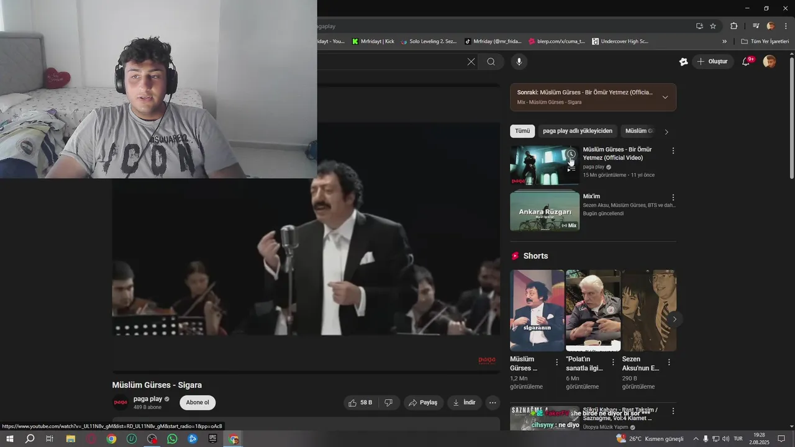Open the weather widget 26°C Kısmen güneşli
The height and width of the screenshot is (447, 795).
point(650,439)
